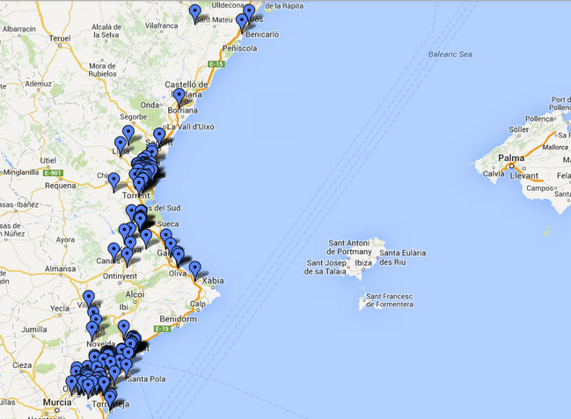Open the marker on Castelló de la Plana
This screenshot has height=419, width=571.
[179, 98]
